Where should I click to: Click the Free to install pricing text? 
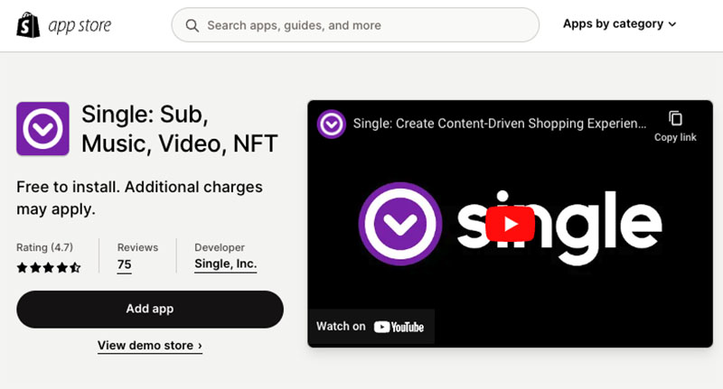tap(139, 198)
